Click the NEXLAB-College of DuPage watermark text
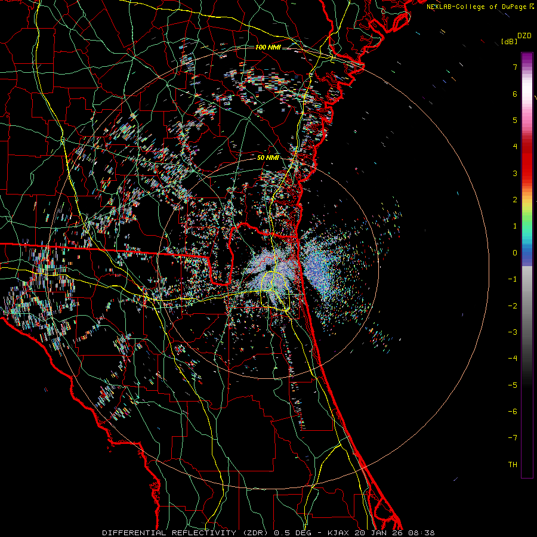 click(476, 7)
